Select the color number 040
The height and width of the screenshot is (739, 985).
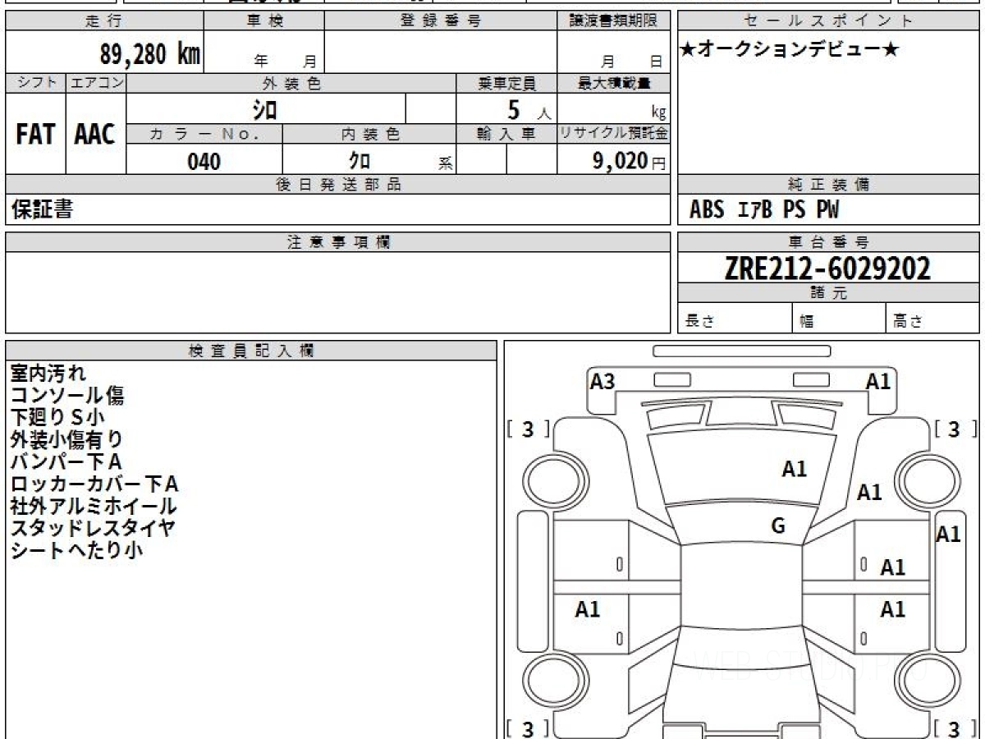[204, 161]
